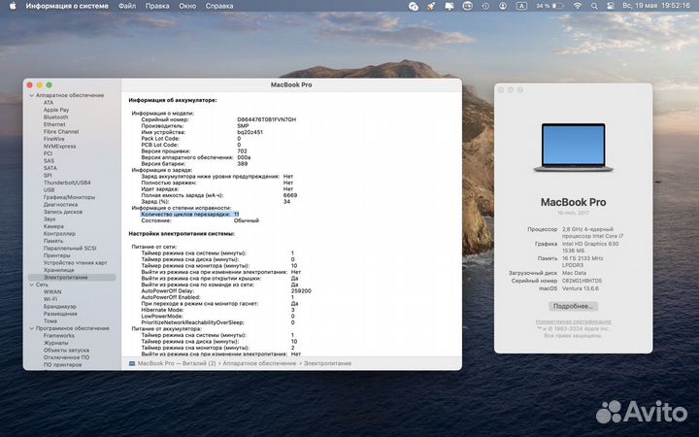
Task: Select Принтеры in the sidebar
Action: point(57,255)
